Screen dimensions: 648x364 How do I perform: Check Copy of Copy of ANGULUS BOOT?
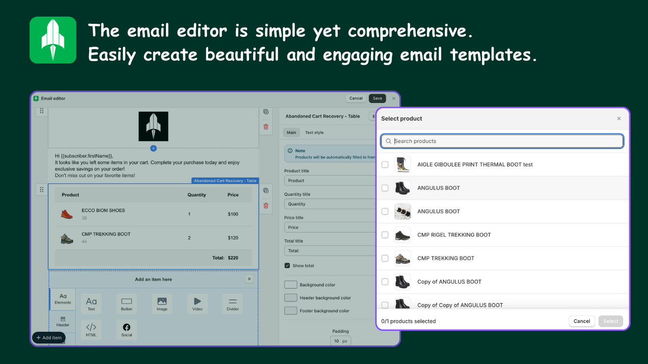click(x=385, y=305)
